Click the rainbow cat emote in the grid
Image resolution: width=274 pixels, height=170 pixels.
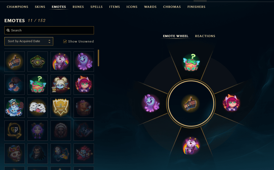point(61,61)
